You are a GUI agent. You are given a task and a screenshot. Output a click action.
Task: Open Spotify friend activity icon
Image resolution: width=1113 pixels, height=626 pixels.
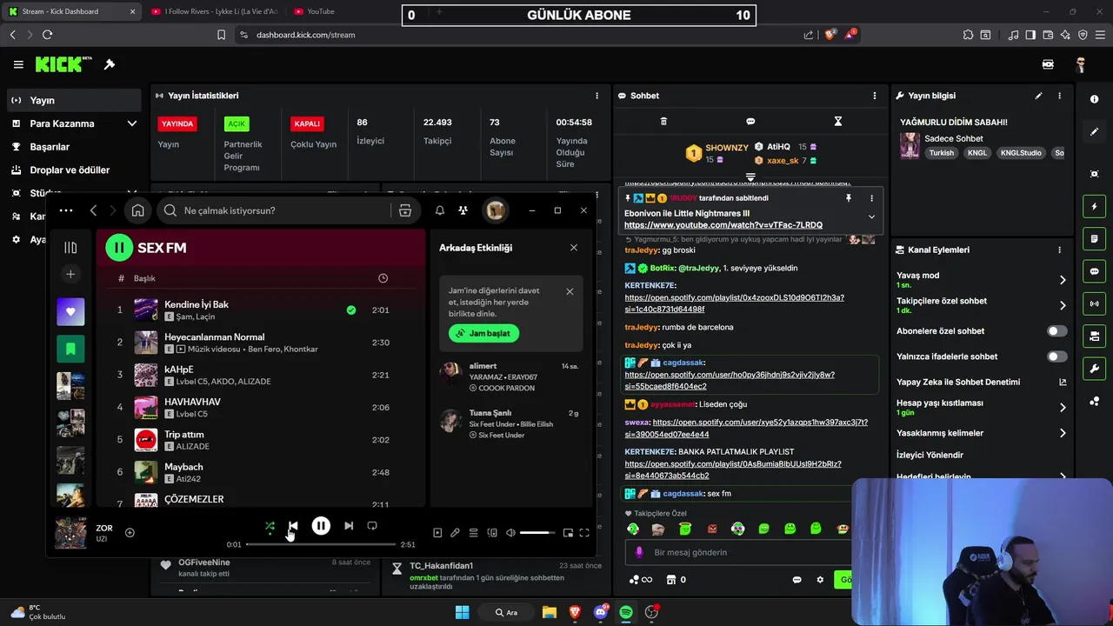click(463, 210)
